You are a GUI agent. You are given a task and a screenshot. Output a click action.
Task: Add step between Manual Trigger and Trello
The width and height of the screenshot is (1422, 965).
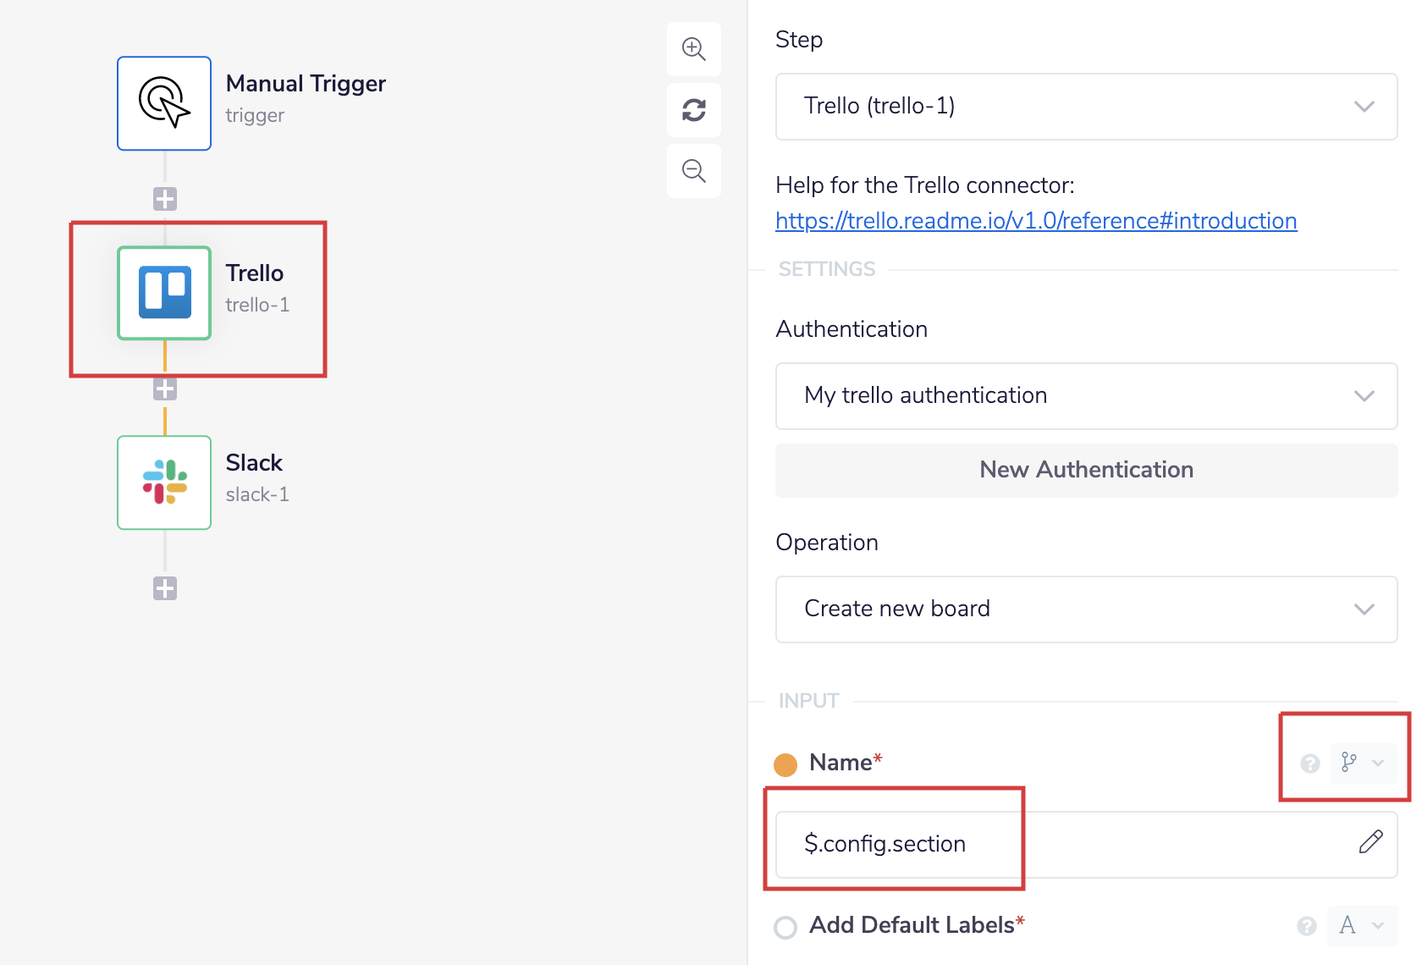(165, 200)
